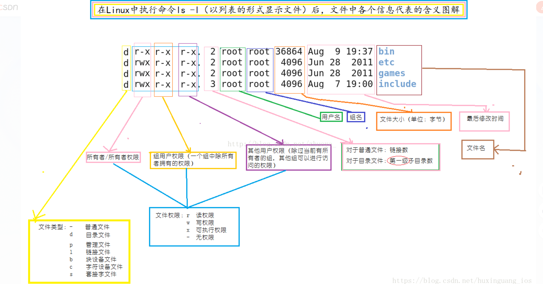Click the "- 普通文件" file type entry
The image size is (543, 284).
pos(90,227)
